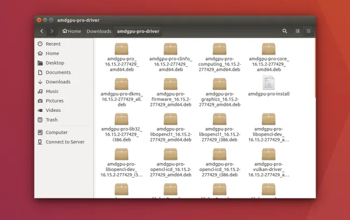Open Desktop folder in sidebar
Screen dimensions: 350x220
click(54, 63)
